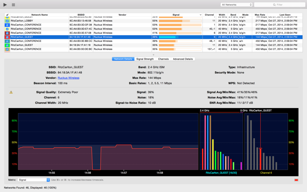Switch to the Signal Strength tab

145,59
